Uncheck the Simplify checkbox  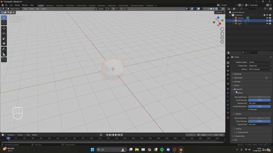click(x=235, y=89)
